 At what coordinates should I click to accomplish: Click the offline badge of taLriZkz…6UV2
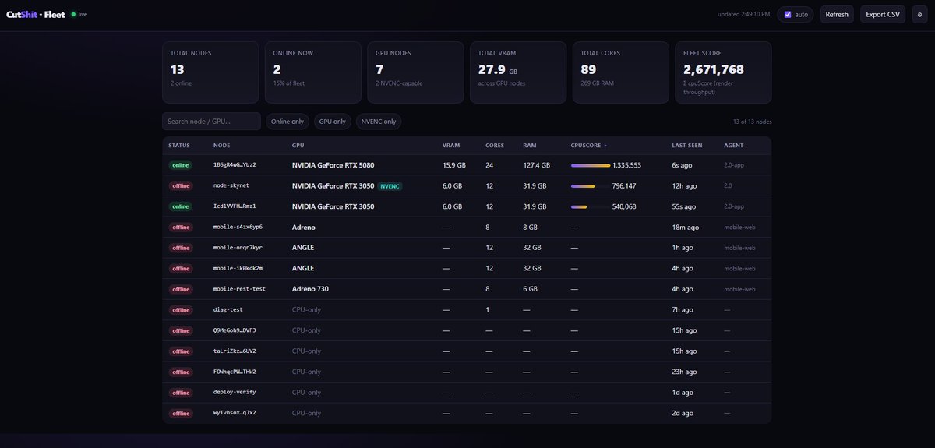coord(181,351)
